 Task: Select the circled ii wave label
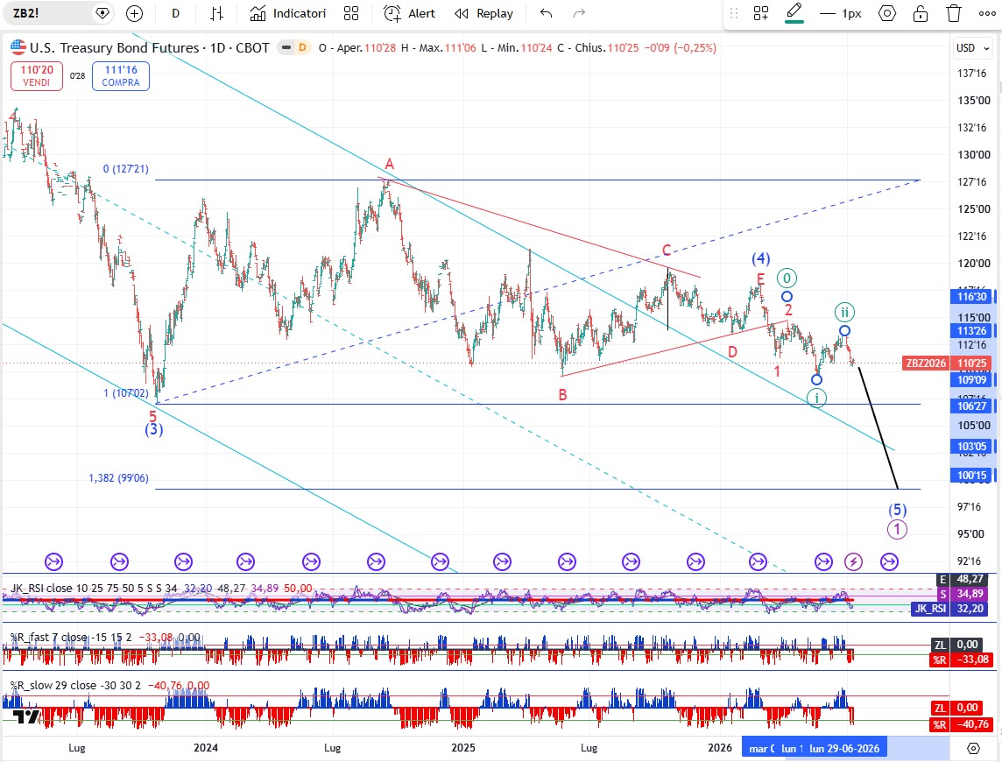845,312
